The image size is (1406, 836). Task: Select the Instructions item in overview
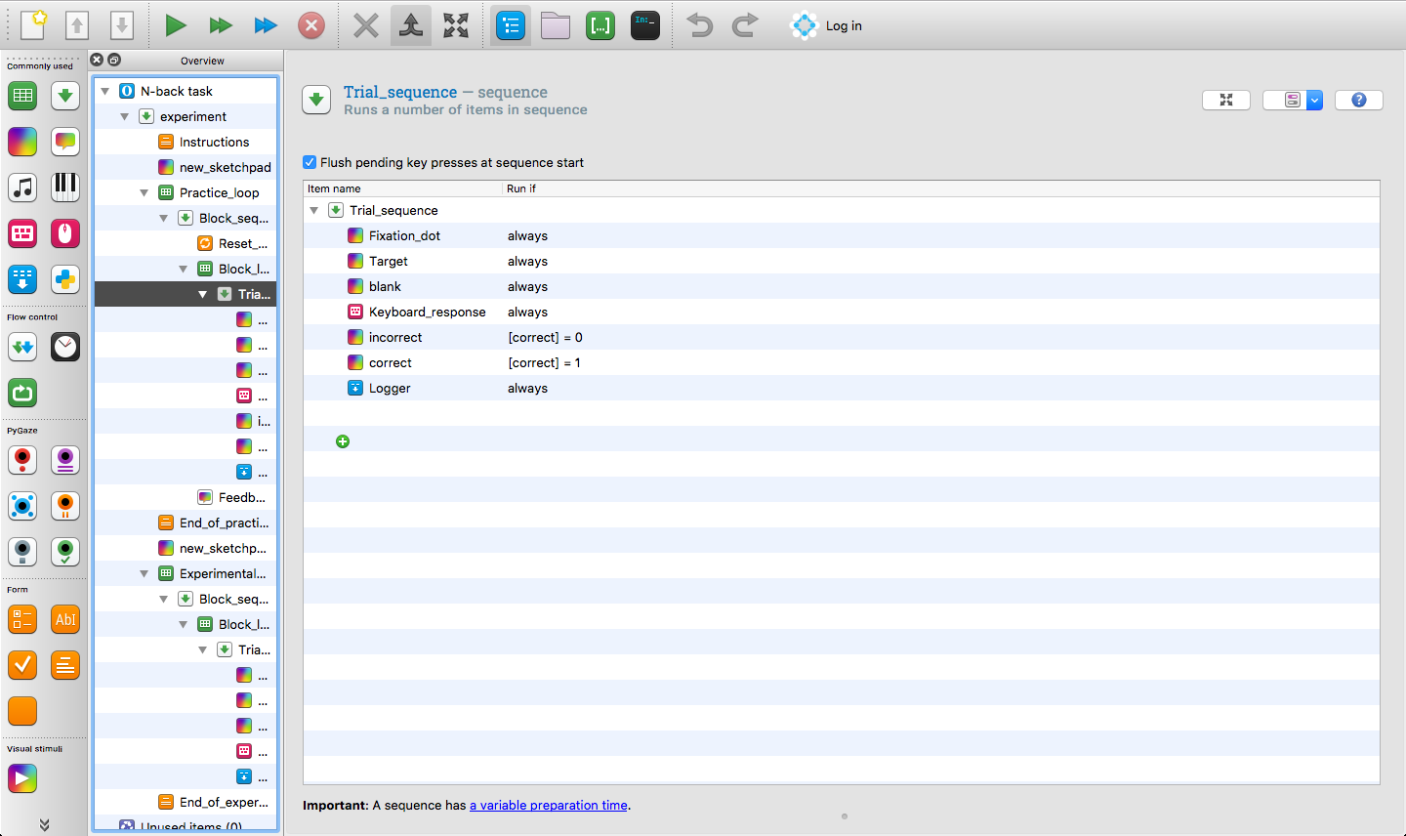(x=214, y=142)
